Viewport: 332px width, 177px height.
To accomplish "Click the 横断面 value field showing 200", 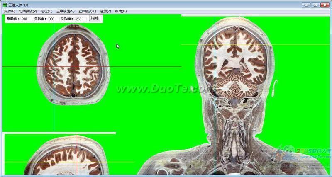I will click(x=27, y=19).
